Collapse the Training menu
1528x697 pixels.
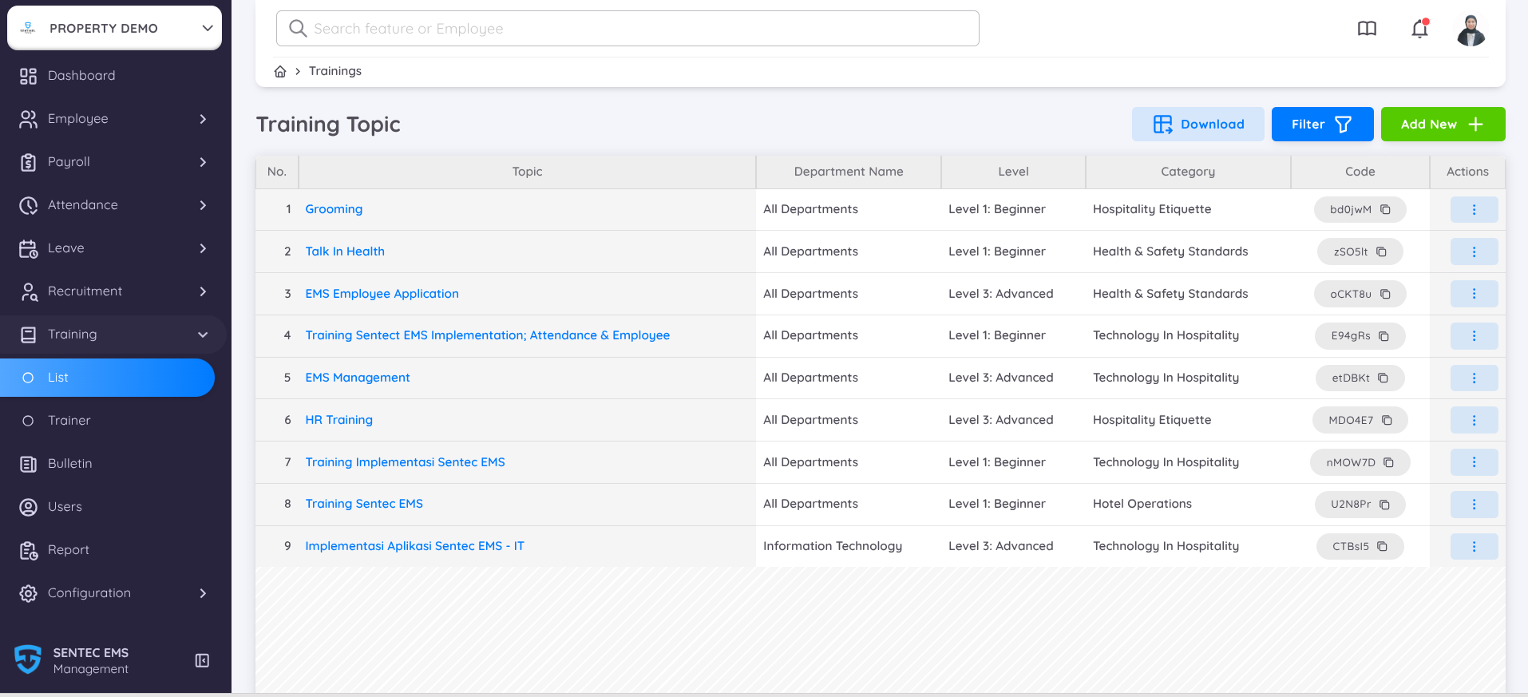point(112,335)
